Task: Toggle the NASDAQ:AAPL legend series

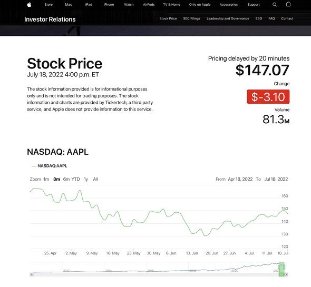Action: (x=50, y=166)
